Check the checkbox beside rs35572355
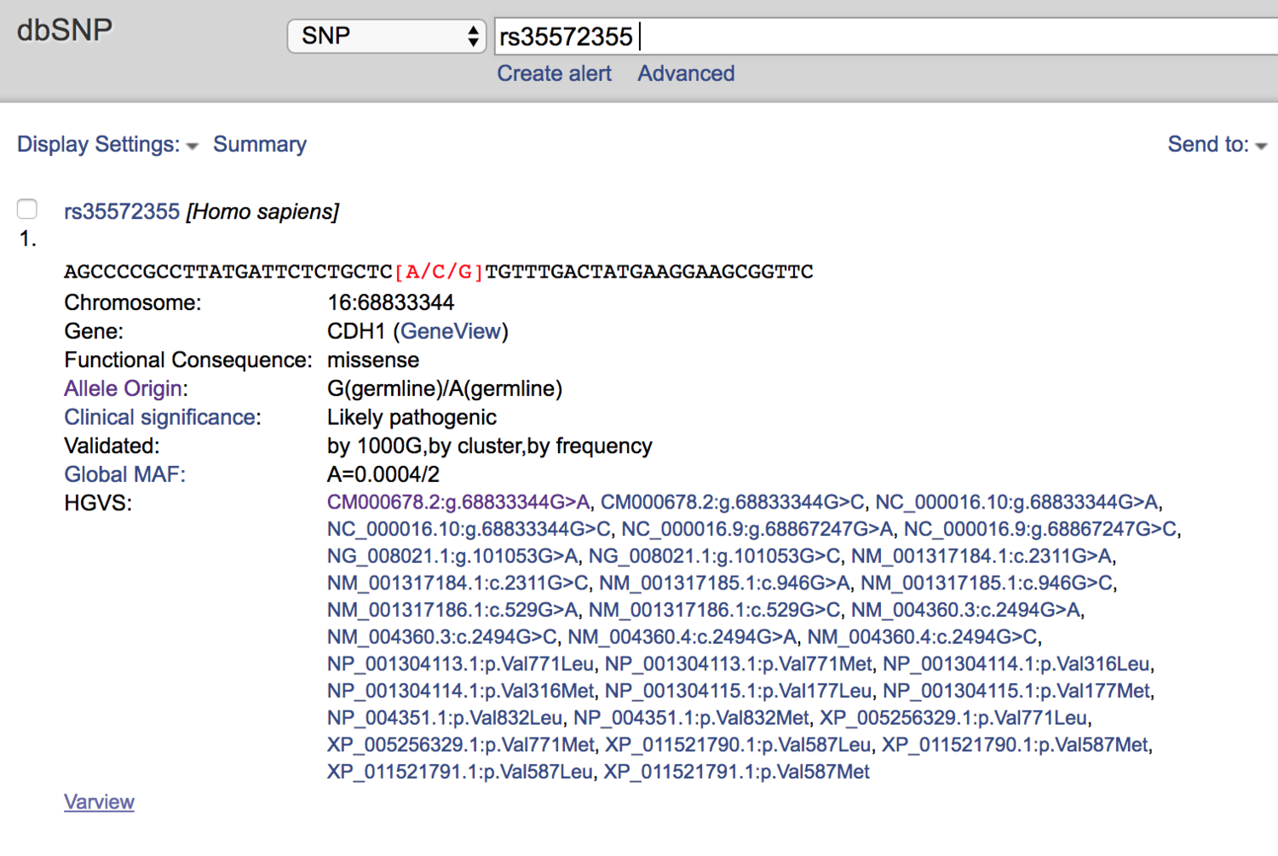1278x856 pixels. click(x=27, y=209)
